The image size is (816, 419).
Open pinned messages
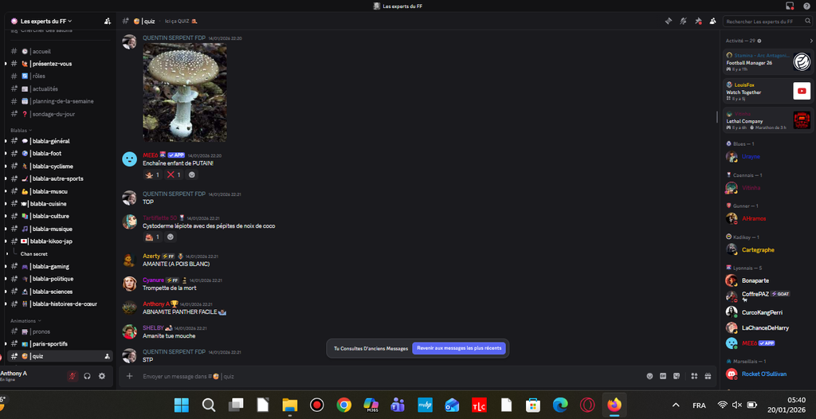pos(698,22)
